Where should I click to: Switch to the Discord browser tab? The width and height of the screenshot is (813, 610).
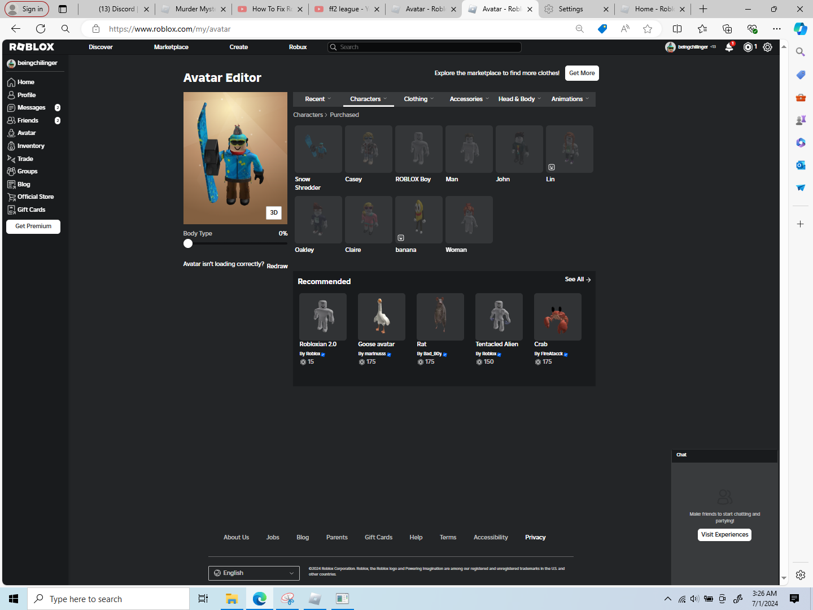[117, 9]
